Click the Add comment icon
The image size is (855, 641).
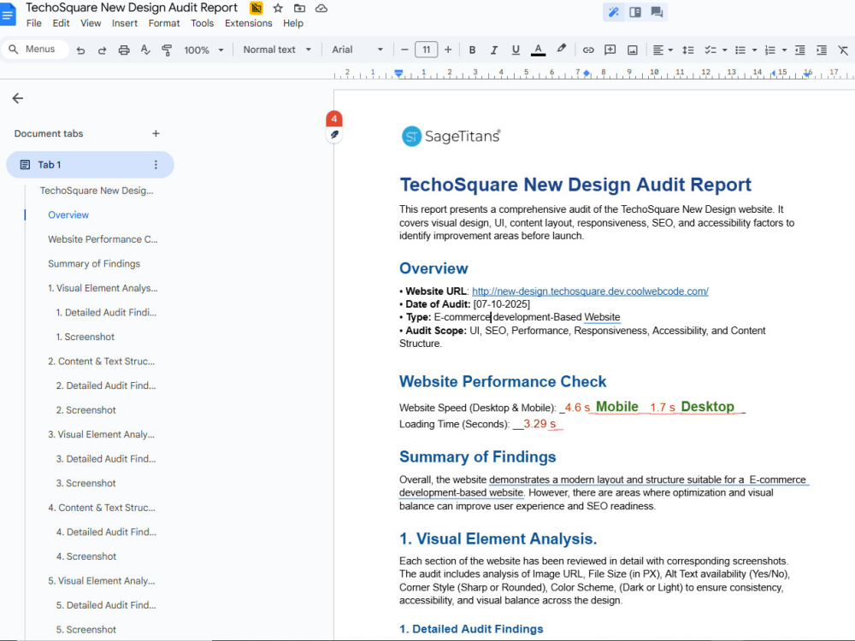coord(610,50)
